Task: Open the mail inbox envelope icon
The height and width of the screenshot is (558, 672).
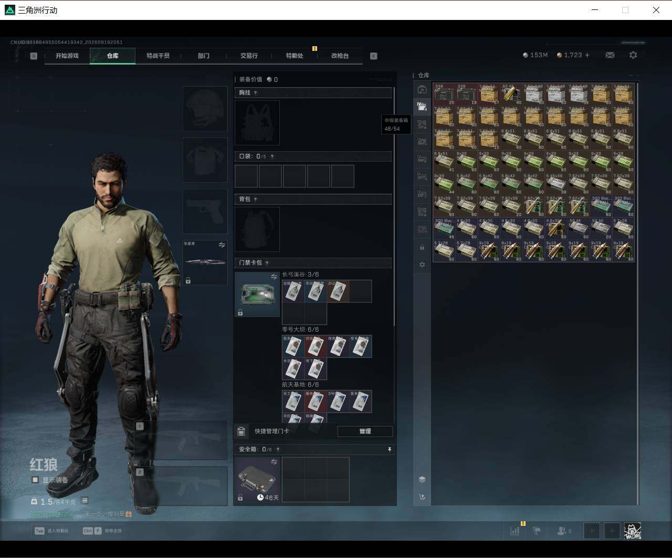Action: [610, 55]
